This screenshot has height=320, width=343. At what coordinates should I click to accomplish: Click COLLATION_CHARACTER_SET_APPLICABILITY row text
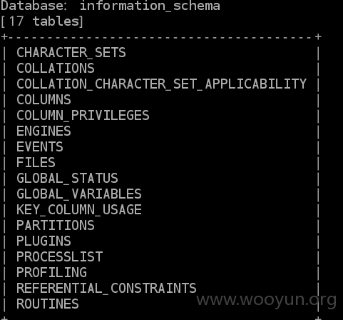161,84
